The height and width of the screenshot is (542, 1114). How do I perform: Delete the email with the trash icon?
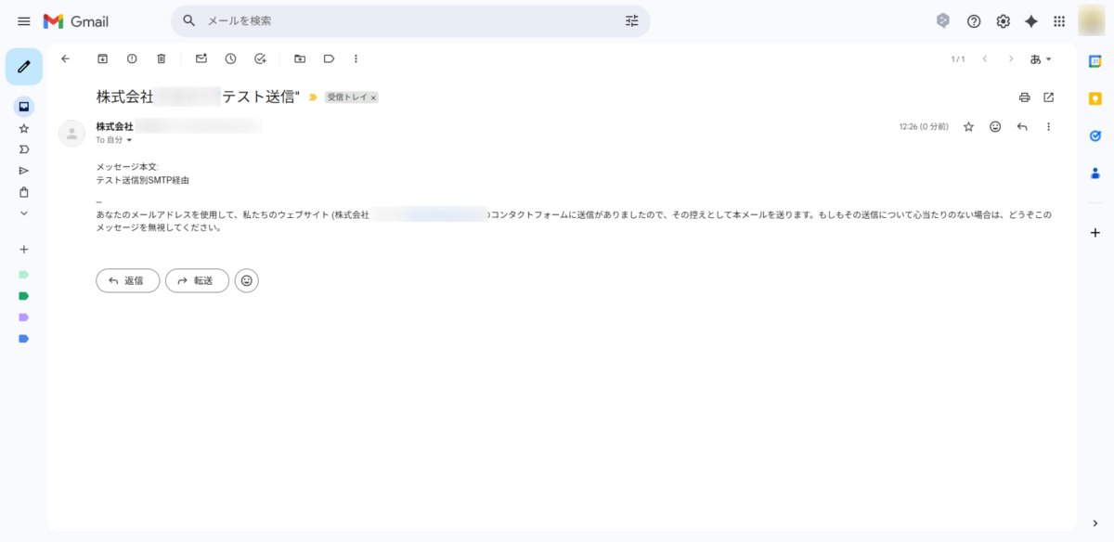162,58
